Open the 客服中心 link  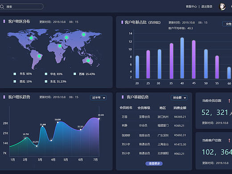pos(191,7)
